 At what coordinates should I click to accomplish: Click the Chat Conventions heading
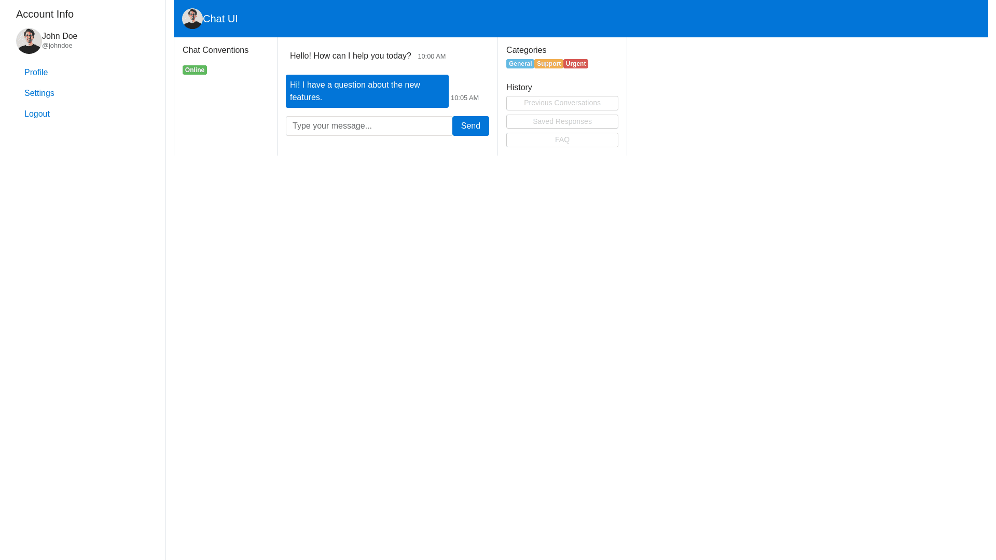click(x=215, y=50)
